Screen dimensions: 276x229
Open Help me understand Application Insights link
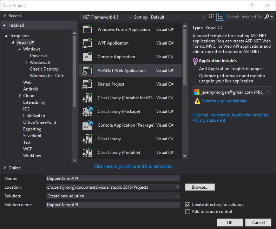pos(230,115)
